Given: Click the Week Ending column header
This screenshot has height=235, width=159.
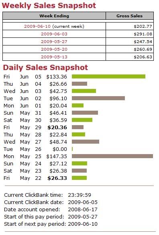Looking at the screenshot, I should [x=54, y=16].
